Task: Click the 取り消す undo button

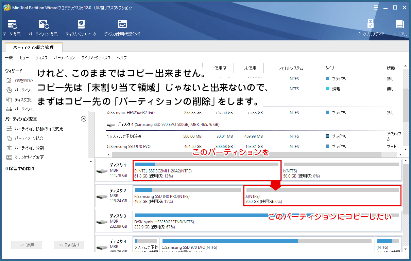Action: [69, 245]
